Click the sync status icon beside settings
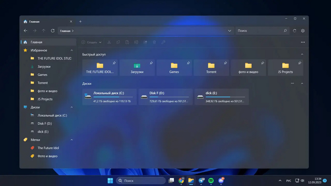This screenshot has width=331, height=186. 295,31
